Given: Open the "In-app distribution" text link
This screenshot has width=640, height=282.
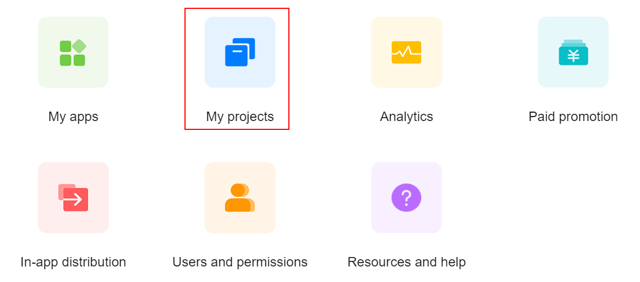Looking at the screenshot, I should [x=73, y=262].
